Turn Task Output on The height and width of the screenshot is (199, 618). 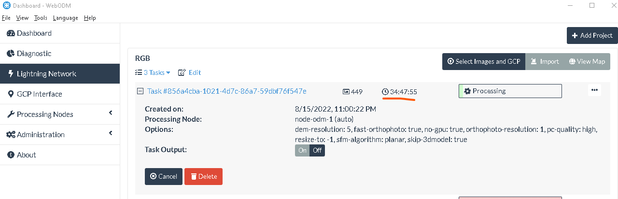pos(302,150)
